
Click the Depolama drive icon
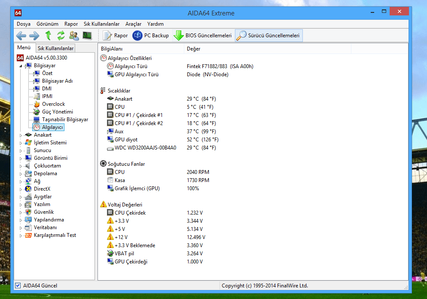point(28,173)
